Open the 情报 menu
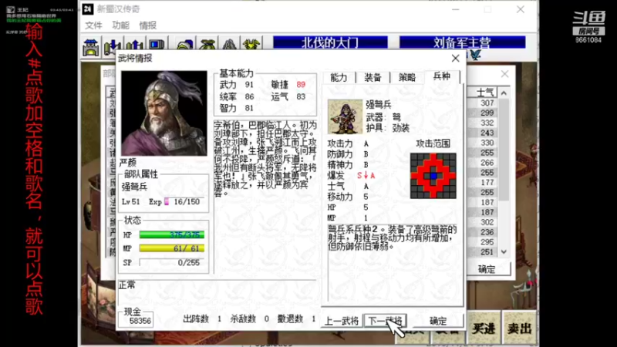 tap(148, 25)
